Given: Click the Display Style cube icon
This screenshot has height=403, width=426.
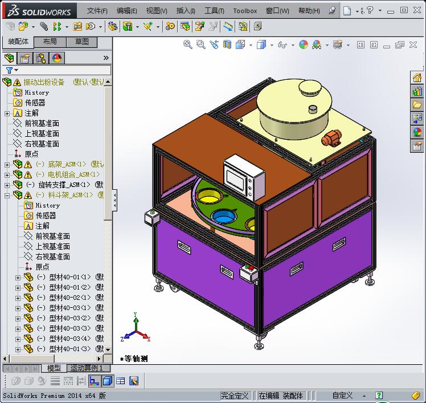Looking at the screenshot, I should [261, 44].
